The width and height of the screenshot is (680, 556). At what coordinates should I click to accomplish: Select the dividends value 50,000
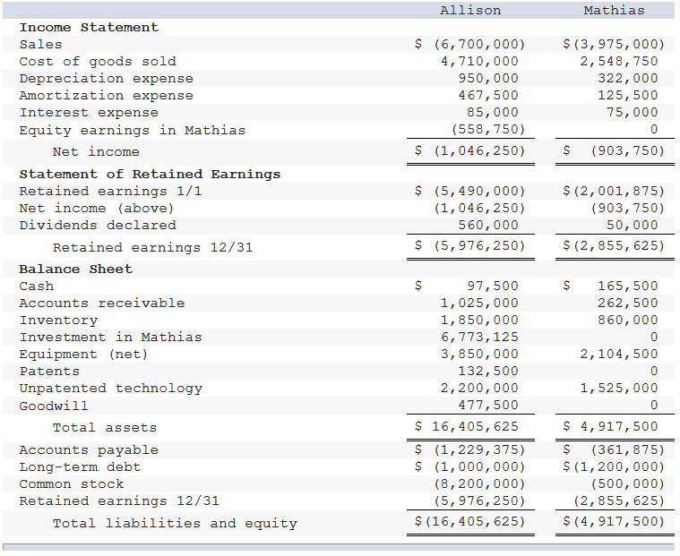point(632,226)
